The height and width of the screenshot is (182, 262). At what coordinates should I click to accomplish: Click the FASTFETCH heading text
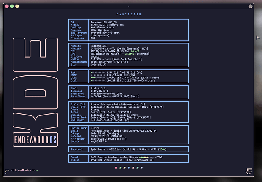pos(129,14)
